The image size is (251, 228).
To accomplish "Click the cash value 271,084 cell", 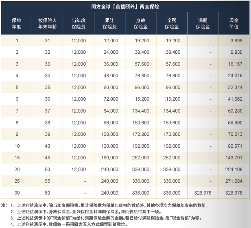I will click(x=233, y=181).
